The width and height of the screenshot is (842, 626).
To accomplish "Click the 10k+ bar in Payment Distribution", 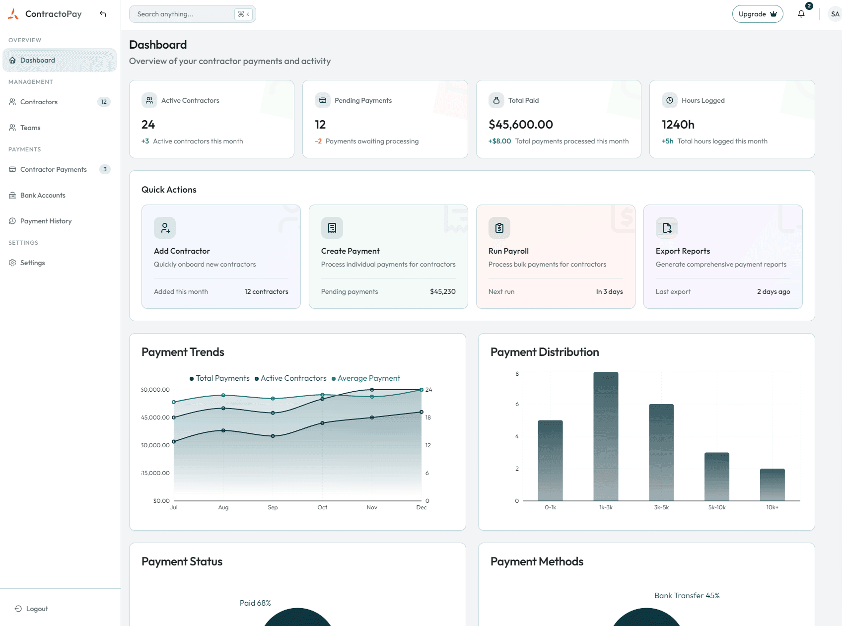I will pyautogui.click(x=772, y=485).
